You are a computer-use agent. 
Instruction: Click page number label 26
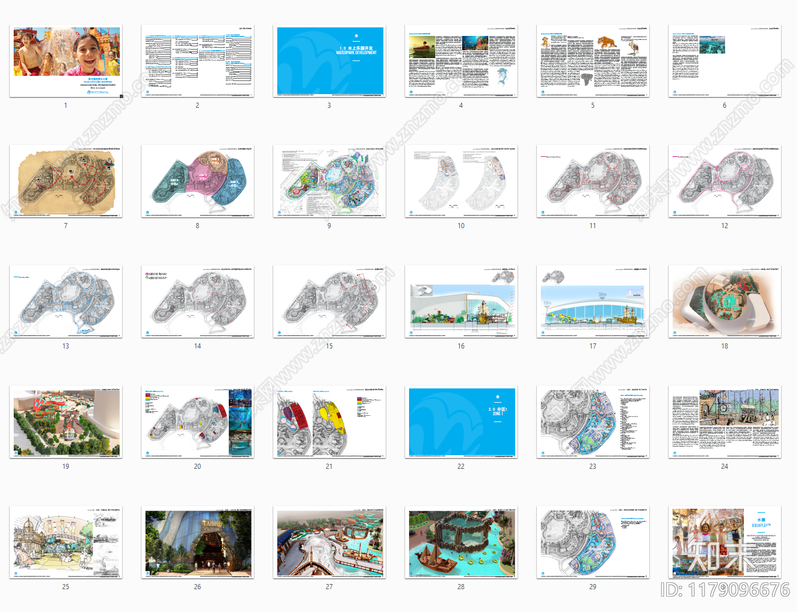tap(197, 587)
